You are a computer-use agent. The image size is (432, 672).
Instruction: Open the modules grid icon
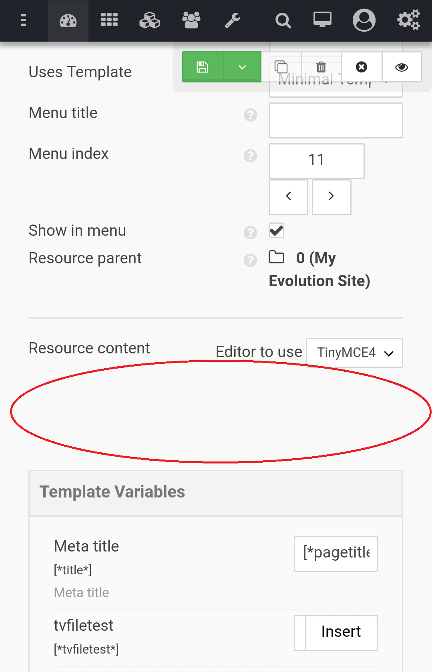click(109, 20)
